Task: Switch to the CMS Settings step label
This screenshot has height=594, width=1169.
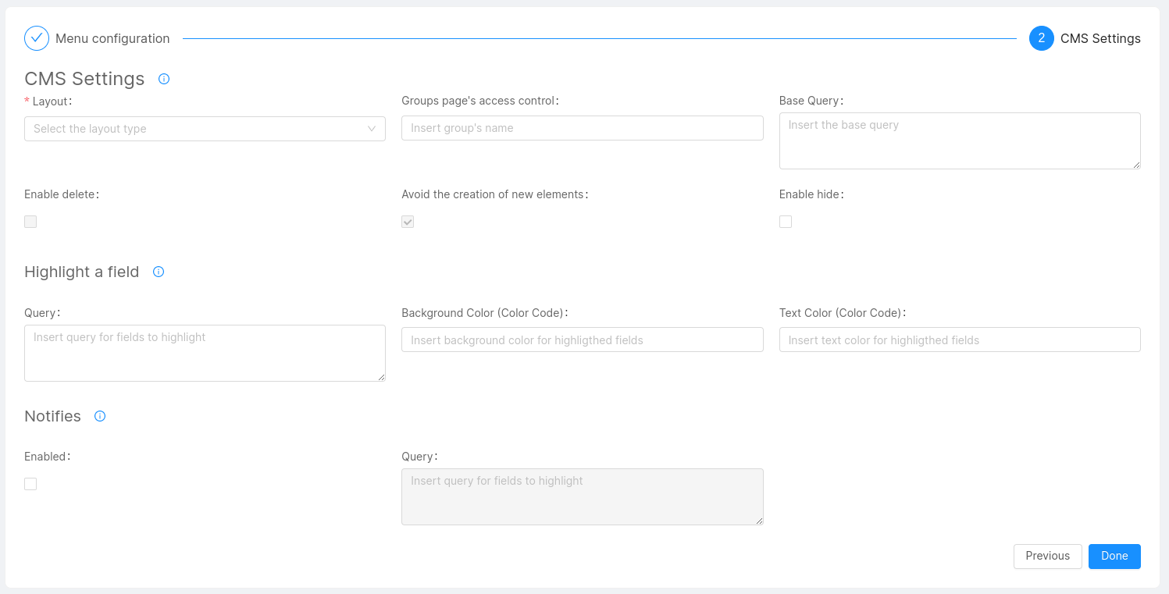Action: pos(1100,37)
